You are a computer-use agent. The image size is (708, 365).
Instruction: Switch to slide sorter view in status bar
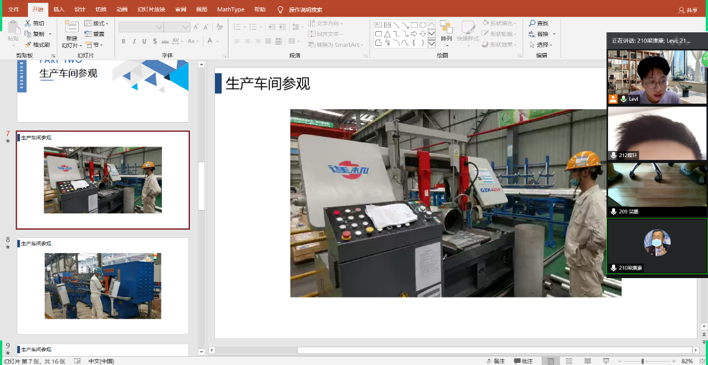[x=569, y=361]
